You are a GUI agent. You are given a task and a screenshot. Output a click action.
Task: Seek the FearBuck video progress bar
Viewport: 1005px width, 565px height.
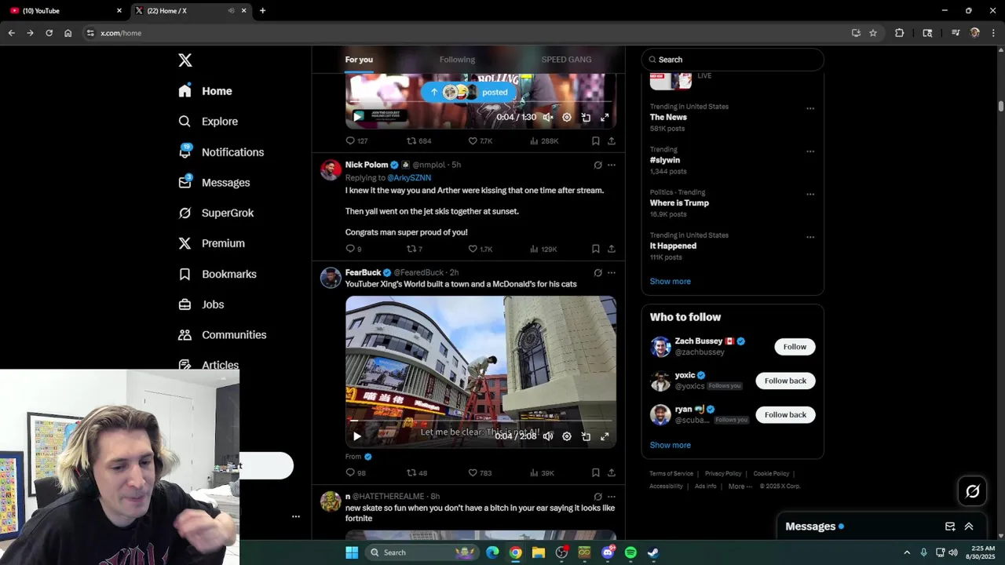tap(481, 421)
